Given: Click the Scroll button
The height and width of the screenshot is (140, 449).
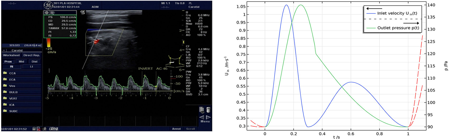Looking at the screenshot, I should pyautogui.click(x=190, y=129).
